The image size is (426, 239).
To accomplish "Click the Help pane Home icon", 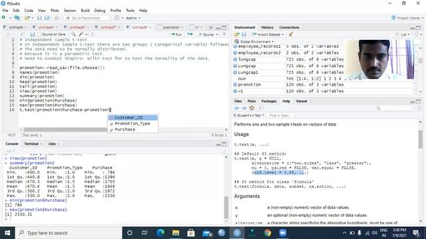I will point(252,108).
